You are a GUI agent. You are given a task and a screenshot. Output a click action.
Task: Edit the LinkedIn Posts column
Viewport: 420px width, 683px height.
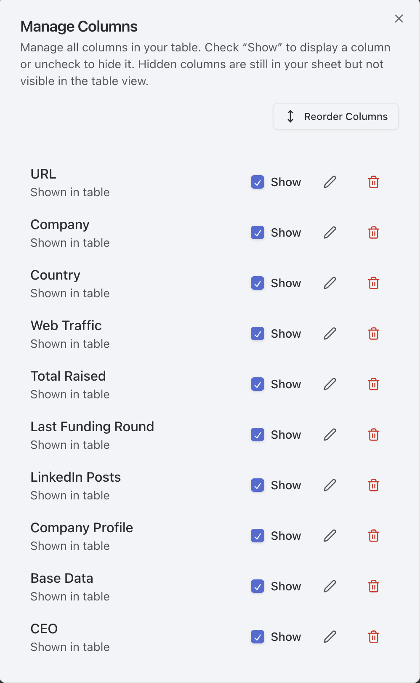pyautogui.click(x=330, y=485)
